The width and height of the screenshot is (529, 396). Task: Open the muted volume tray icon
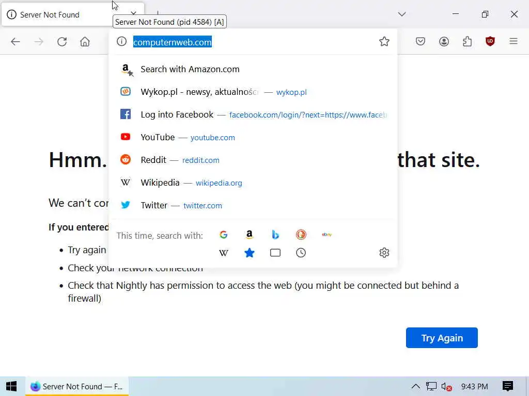click(446, 387)
